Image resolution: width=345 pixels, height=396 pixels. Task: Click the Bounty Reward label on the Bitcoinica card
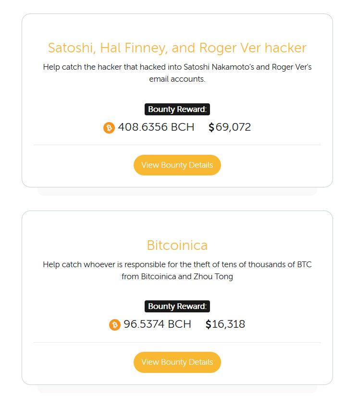177,306
